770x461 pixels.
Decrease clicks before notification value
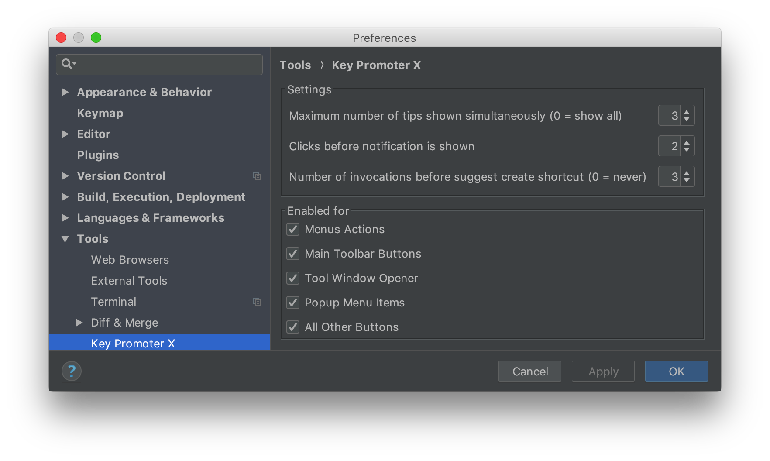point(687,150)
